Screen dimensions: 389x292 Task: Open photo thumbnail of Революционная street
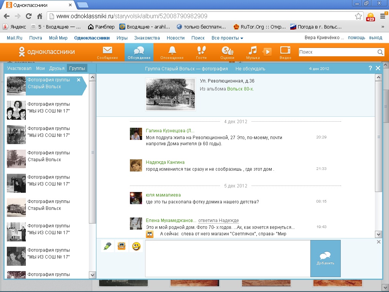pyautogui.click(x=170, y=94)
